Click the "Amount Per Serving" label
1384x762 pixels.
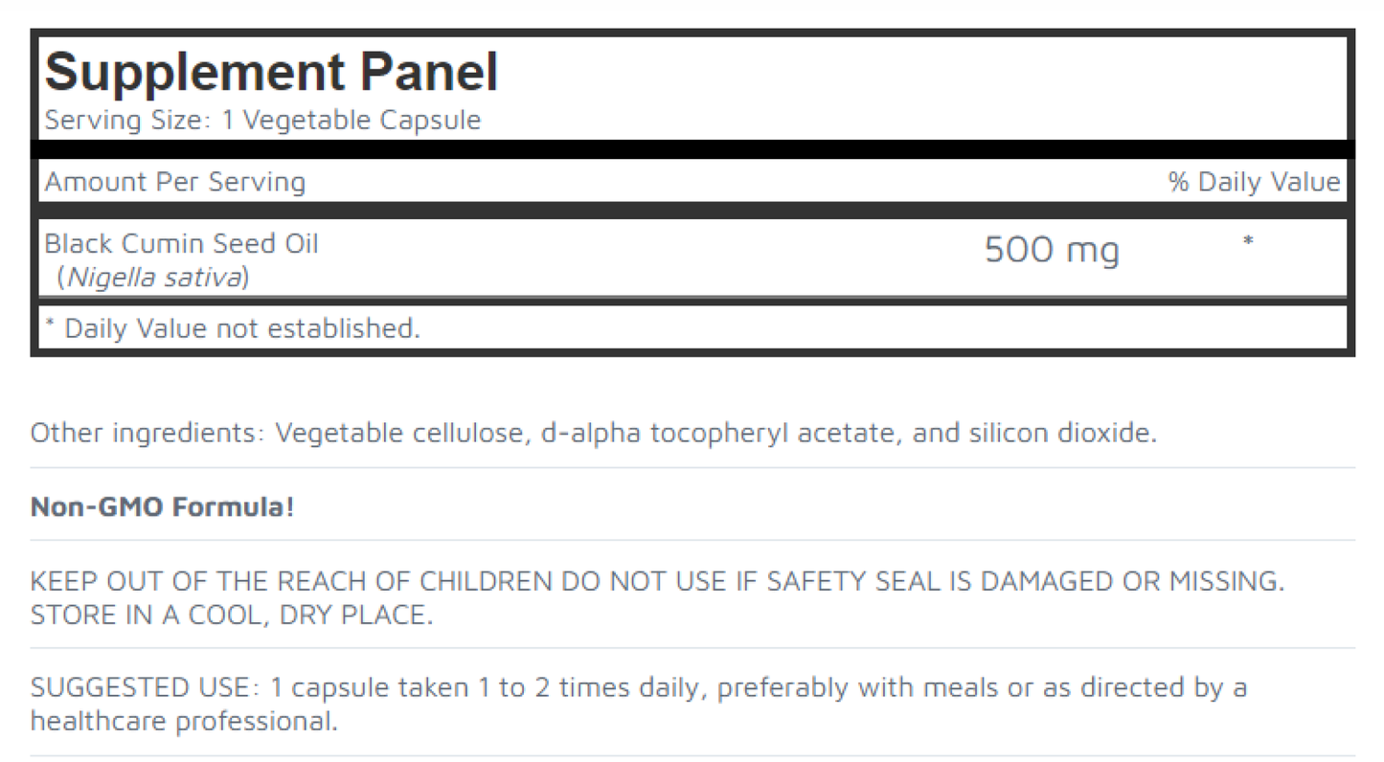pos(175,182)
